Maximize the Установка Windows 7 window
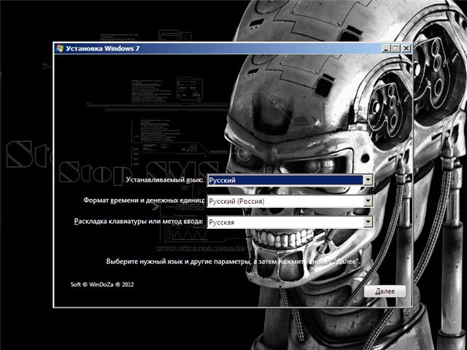467x350 pixels. pos(395,48)
